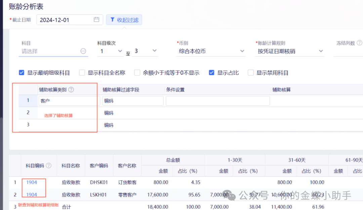Open the calendar picker for 截止日期
This screenshot has width=363, height=210.
click(96, 20)
